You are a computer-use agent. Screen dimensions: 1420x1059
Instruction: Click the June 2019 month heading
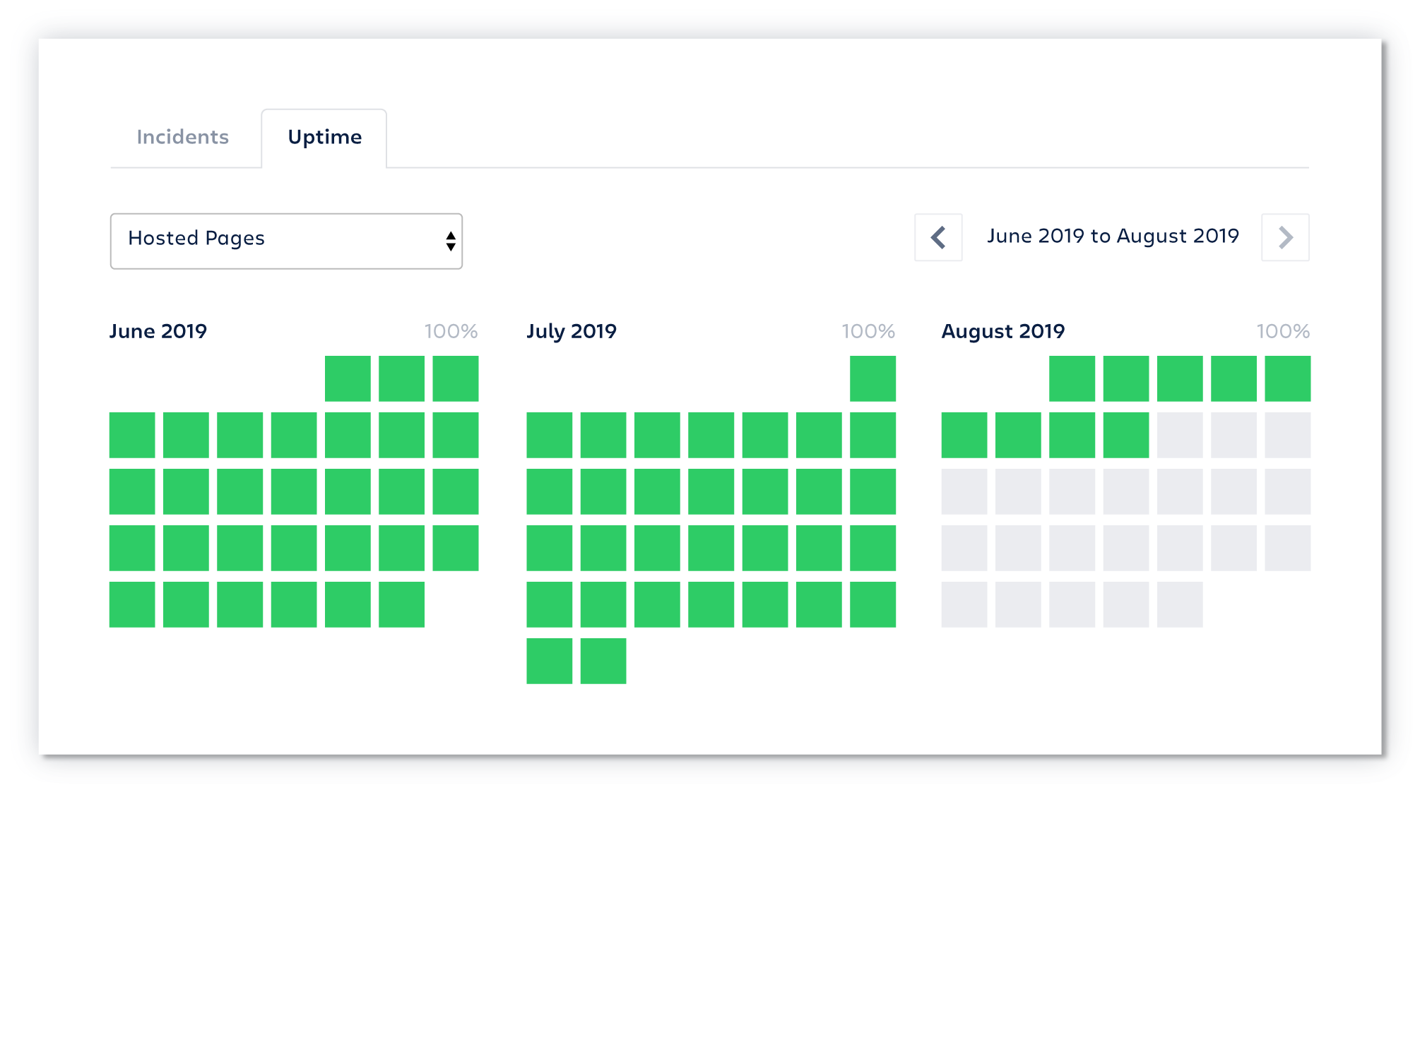(158, 331)
